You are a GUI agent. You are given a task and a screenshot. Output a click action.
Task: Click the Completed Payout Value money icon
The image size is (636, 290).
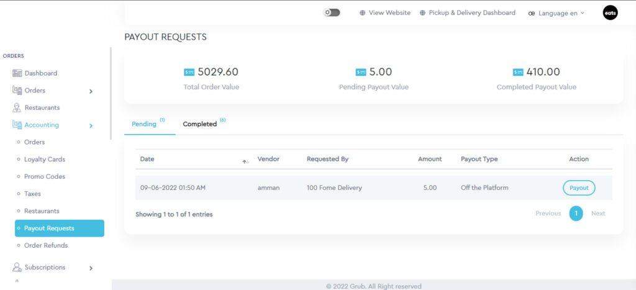click(x=519, y=72)
